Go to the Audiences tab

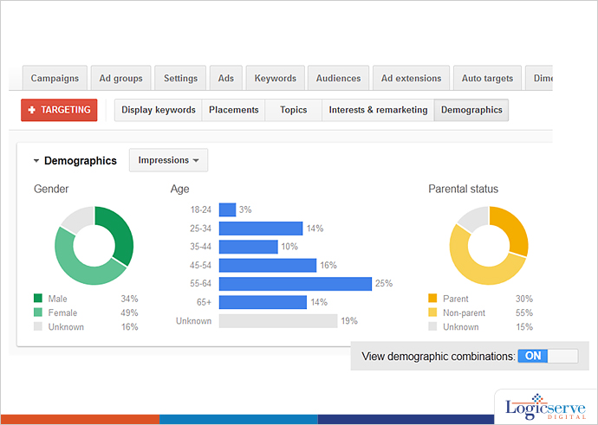[x=338, y=78]
